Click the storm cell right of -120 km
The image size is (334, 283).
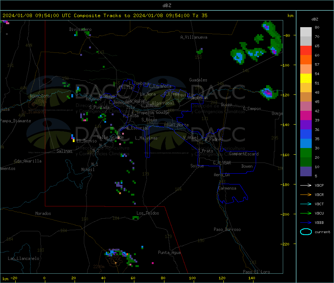269,93
